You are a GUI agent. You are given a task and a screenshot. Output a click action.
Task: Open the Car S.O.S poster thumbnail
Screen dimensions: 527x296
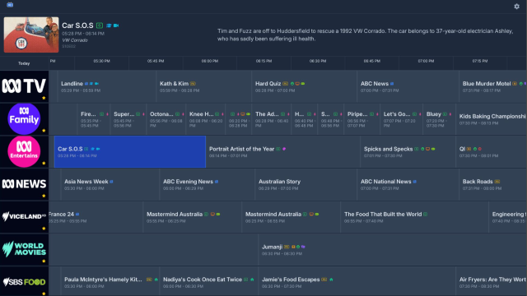[31, 35]
